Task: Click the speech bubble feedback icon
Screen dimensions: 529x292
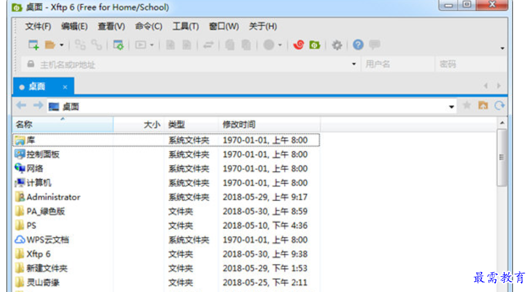Action: click(x=374, y=44)
